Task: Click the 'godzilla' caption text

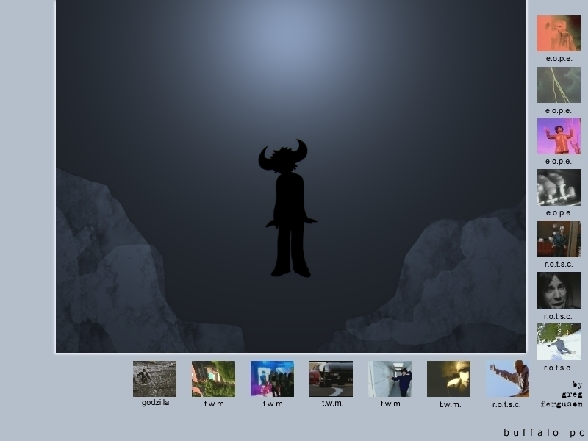Action: 155,402
